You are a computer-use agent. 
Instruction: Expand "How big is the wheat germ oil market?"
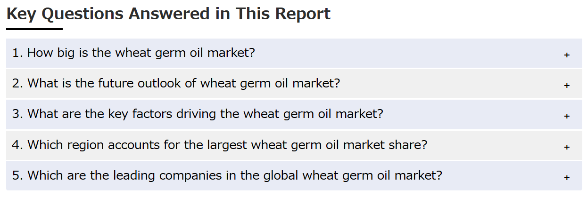[294, 53]
